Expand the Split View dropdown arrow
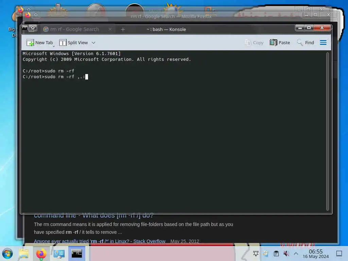Image resolution: width=348 pixels, height=261 pixels. tap(93, 42)
